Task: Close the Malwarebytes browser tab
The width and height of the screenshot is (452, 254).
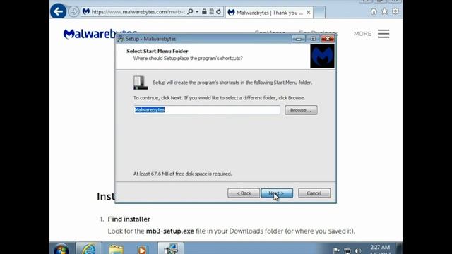Action: [x=309, y=13]
